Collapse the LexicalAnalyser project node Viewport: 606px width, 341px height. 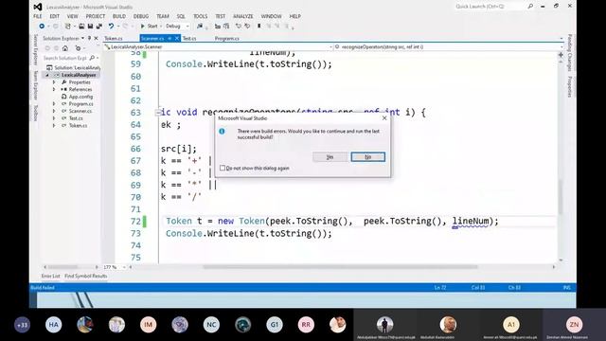(47, 75)
